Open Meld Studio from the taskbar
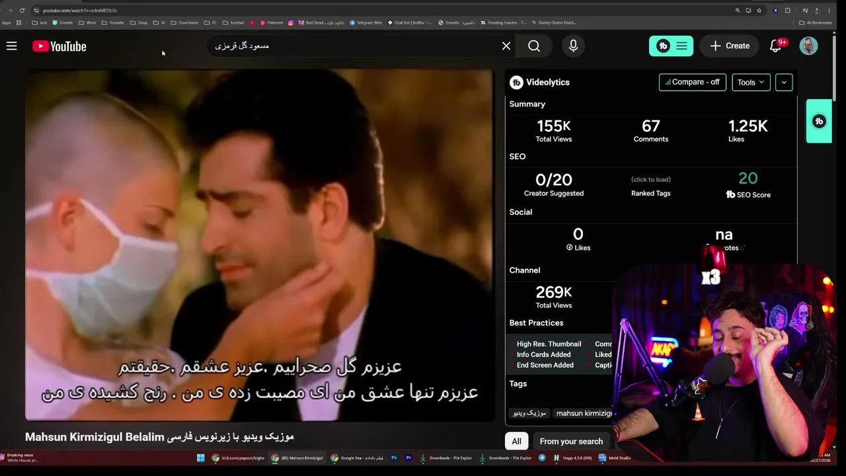Image resolution: width=846 pixels, height=476 pixels. [x=613, y=457]
